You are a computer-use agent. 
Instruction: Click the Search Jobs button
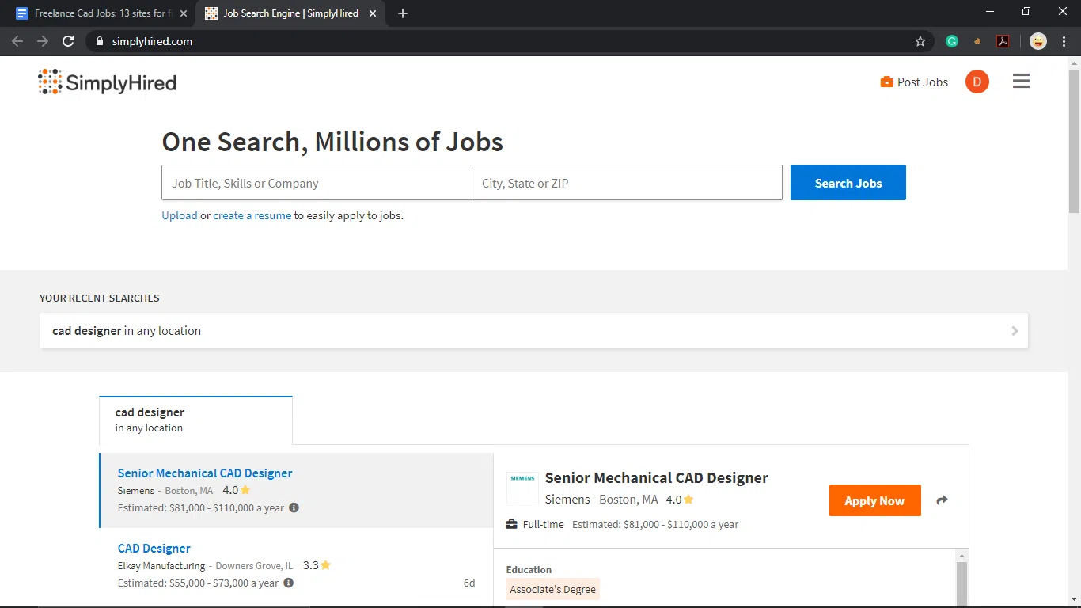[848, 182]
